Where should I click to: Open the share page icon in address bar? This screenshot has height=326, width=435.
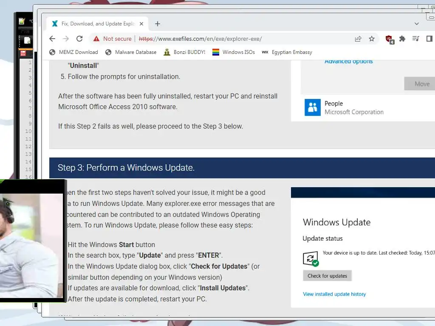click(x=358, y=39)
